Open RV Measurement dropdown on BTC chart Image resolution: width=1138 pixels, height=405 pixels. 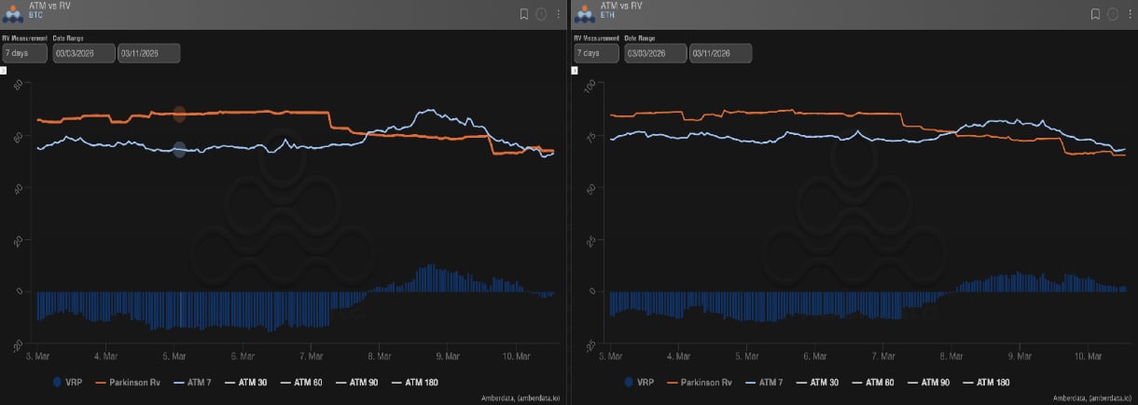point(25,53)
